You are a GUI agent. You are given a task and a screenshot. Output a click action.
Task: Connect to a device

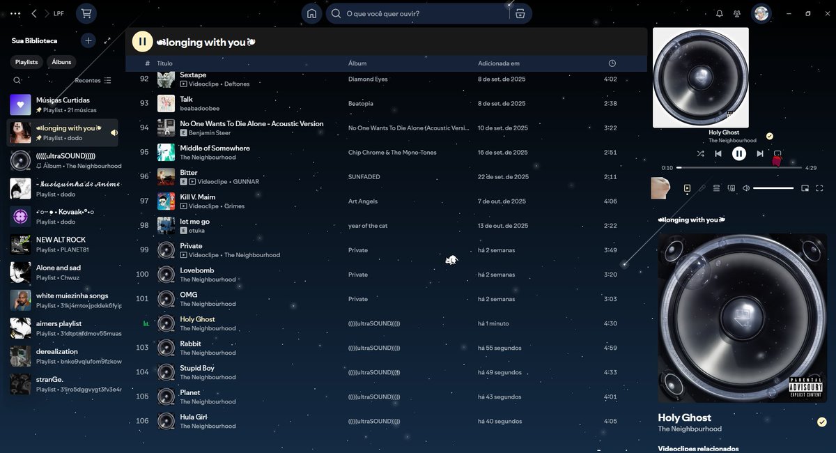pos(731,188)
